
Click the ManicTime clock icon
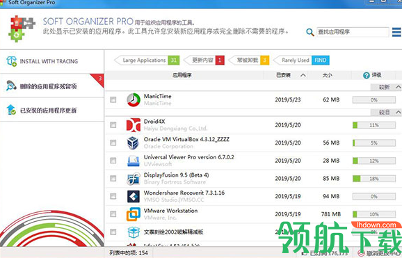(x=134, y=99)
